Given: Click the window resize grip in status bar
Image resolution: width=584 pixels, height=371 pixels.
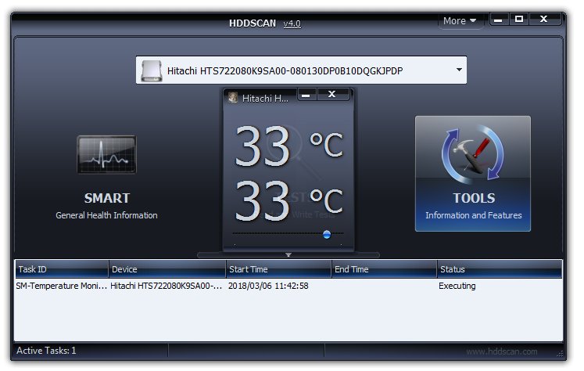Looking at the screenshot, I should tap(560, 354).
